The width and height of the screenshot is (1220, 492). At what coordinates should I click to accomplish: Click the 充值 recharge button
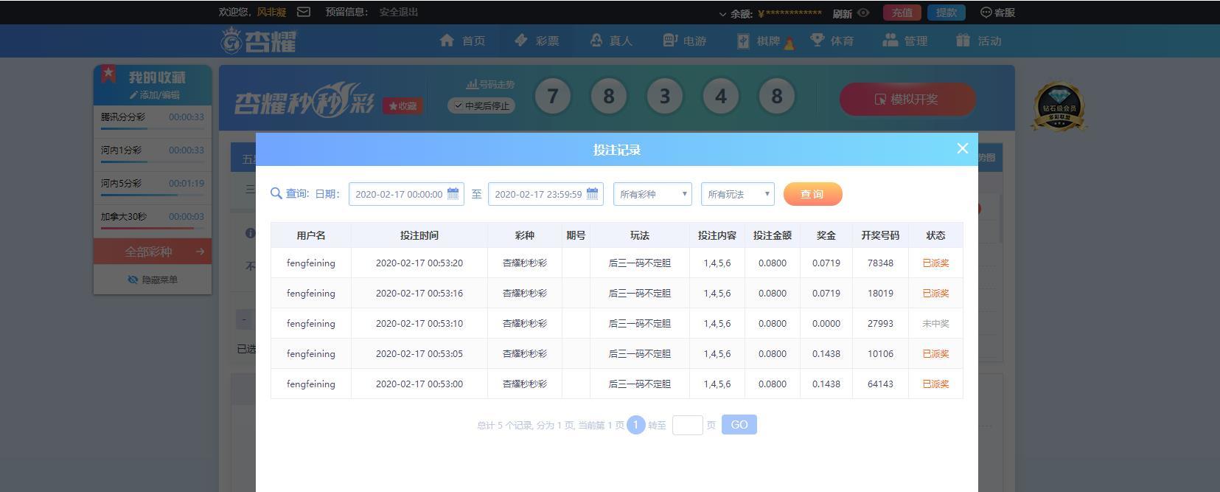point(902,13)
